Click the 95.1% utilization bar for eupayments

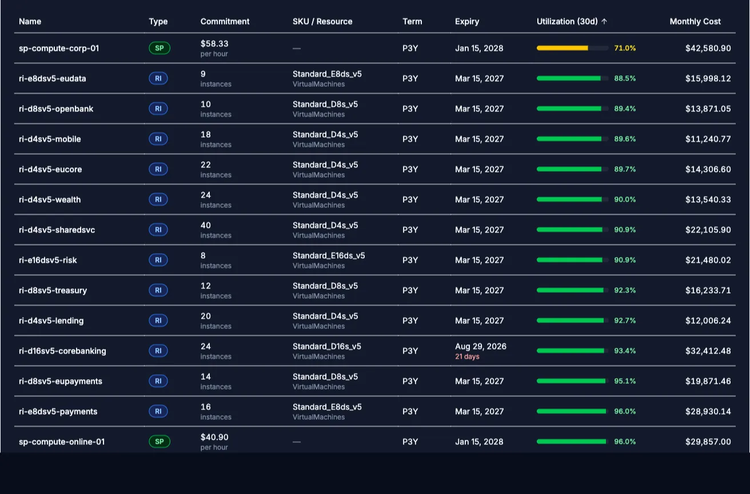coord(572,381)
